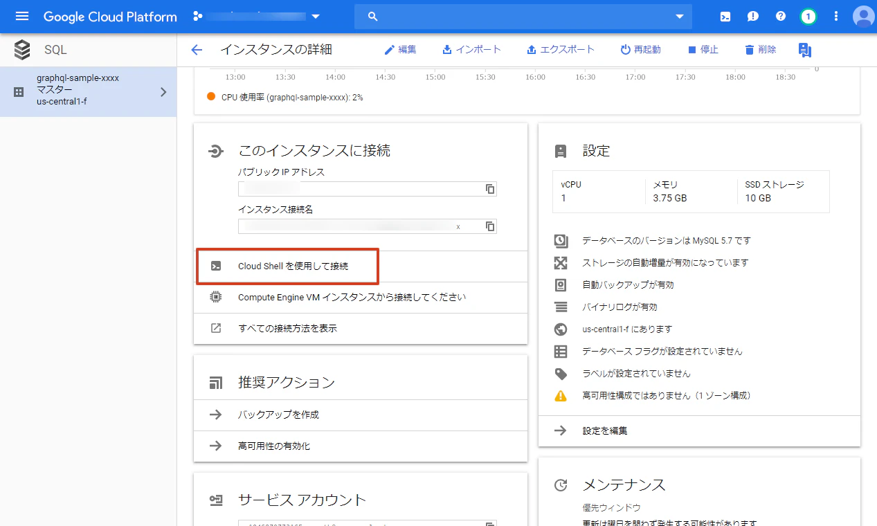Screen dimensions: 877x526
Task: Click the us-central1-f globe icon
Action: pyautogui.click(x=561, y=329)
